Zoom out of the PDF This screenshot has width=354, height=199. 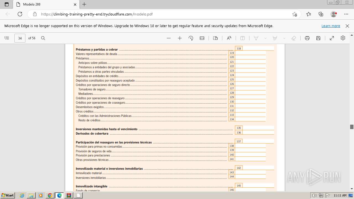coord(169,38)
